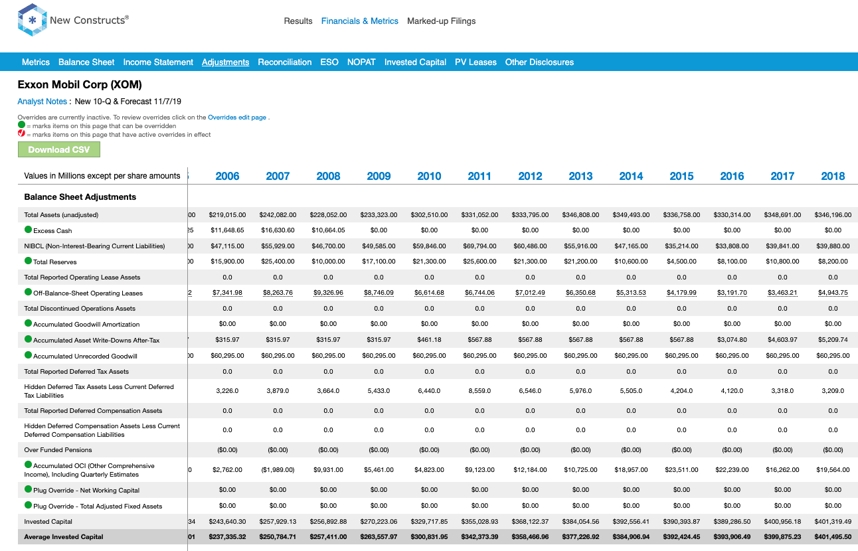Click Off-Balance-Sheet Leases value $5,313.53
The image size is (858, 551).
(x=631, y=293)
